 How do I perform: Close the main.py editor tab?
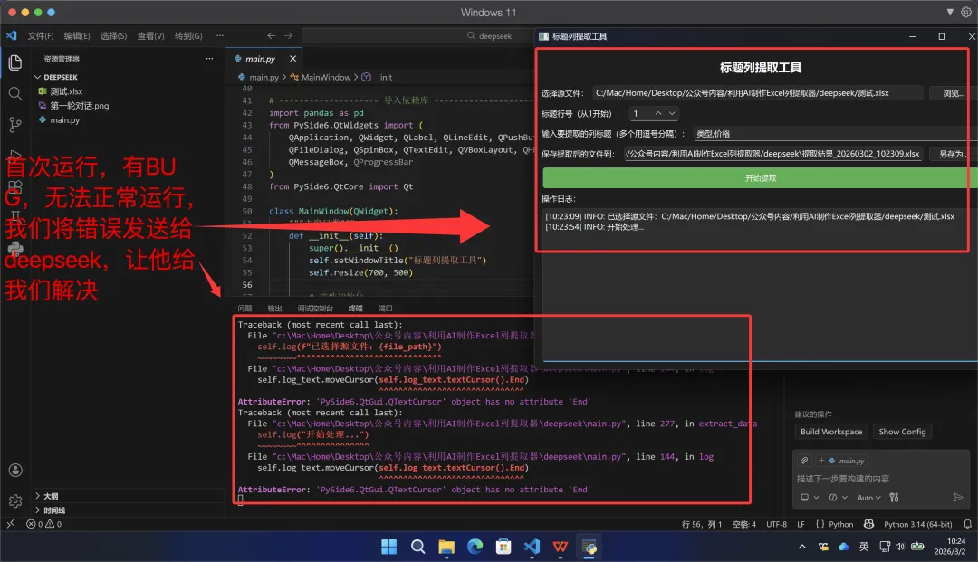(292, 59)
